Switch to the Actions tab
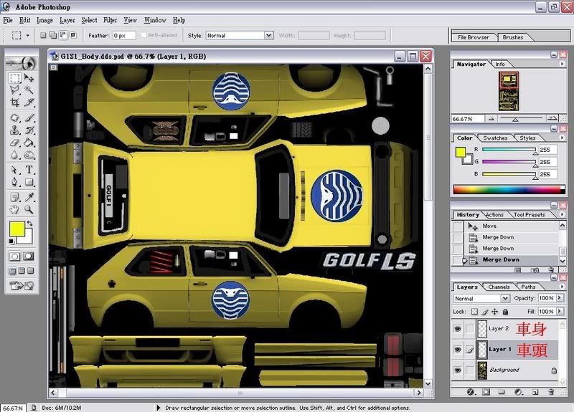The height and width of the screenshot is (412, 574). pos(494,214)
